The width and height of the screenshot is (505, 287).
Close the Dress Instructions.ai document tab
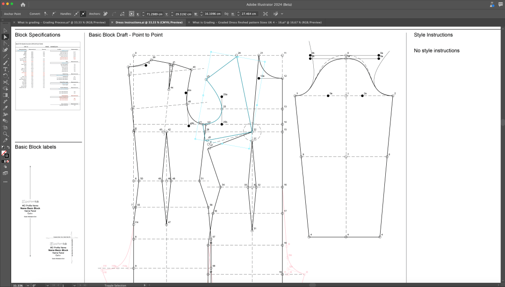point(112,22)
